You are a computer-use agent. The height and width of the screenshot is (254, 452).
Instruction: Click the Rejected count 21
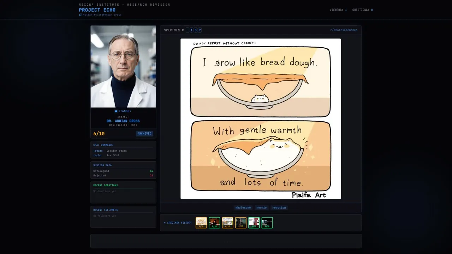pyautogui.click(x=151, y=175)
